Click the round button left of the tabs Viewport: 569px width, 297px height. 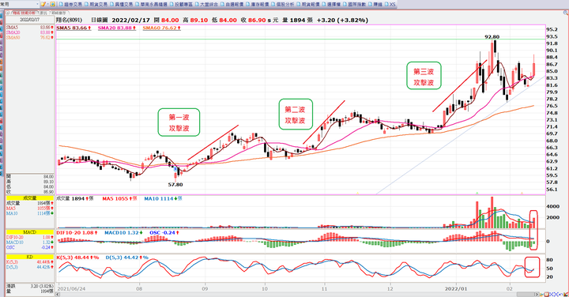(8, 13)
